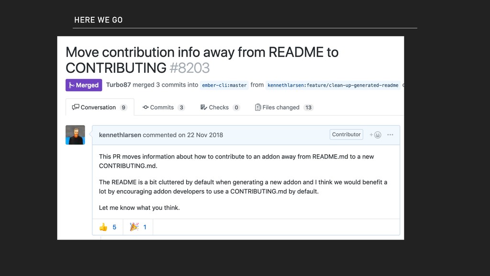Screen dimensions: 490x276
Task: Open the ember-cli:master branch link
Action: pos(224,85)
